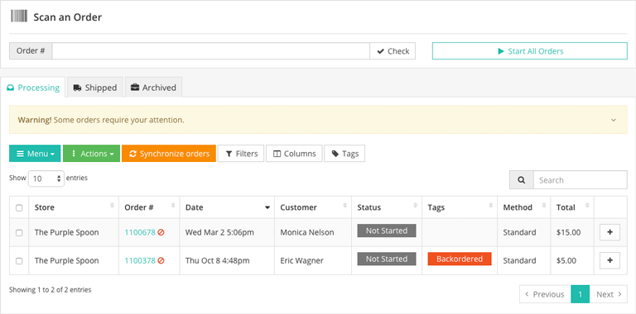Open the Menu dropdown button
Viewport: 636px width, 314px height.
(35, 154)
